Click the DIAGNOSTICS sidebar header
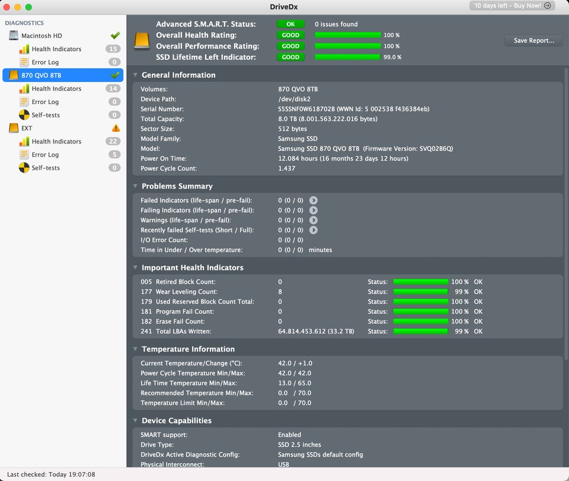This screenshot has width=569, height=481. [24, 23]
